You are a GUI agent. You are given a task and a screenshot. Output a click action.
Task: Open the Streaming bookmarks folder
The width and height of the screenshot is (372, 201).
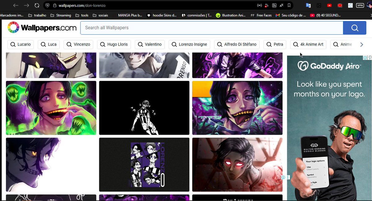60,15
